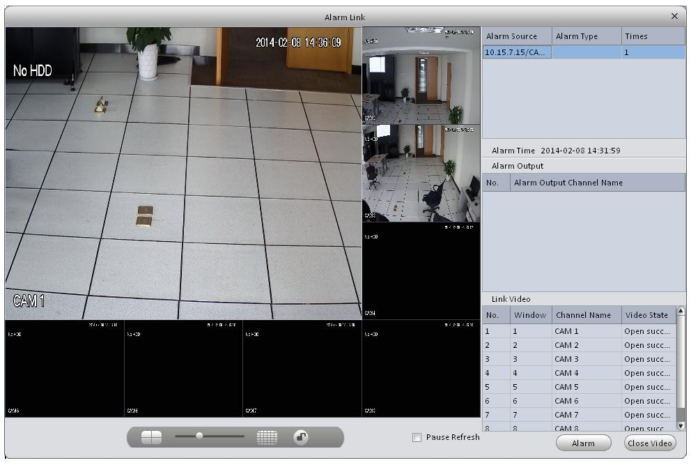The width and height of the screenshot is (691, 465).
Task: Select CAM 5 in the Link Video list
Action: (x=579, y=387)
